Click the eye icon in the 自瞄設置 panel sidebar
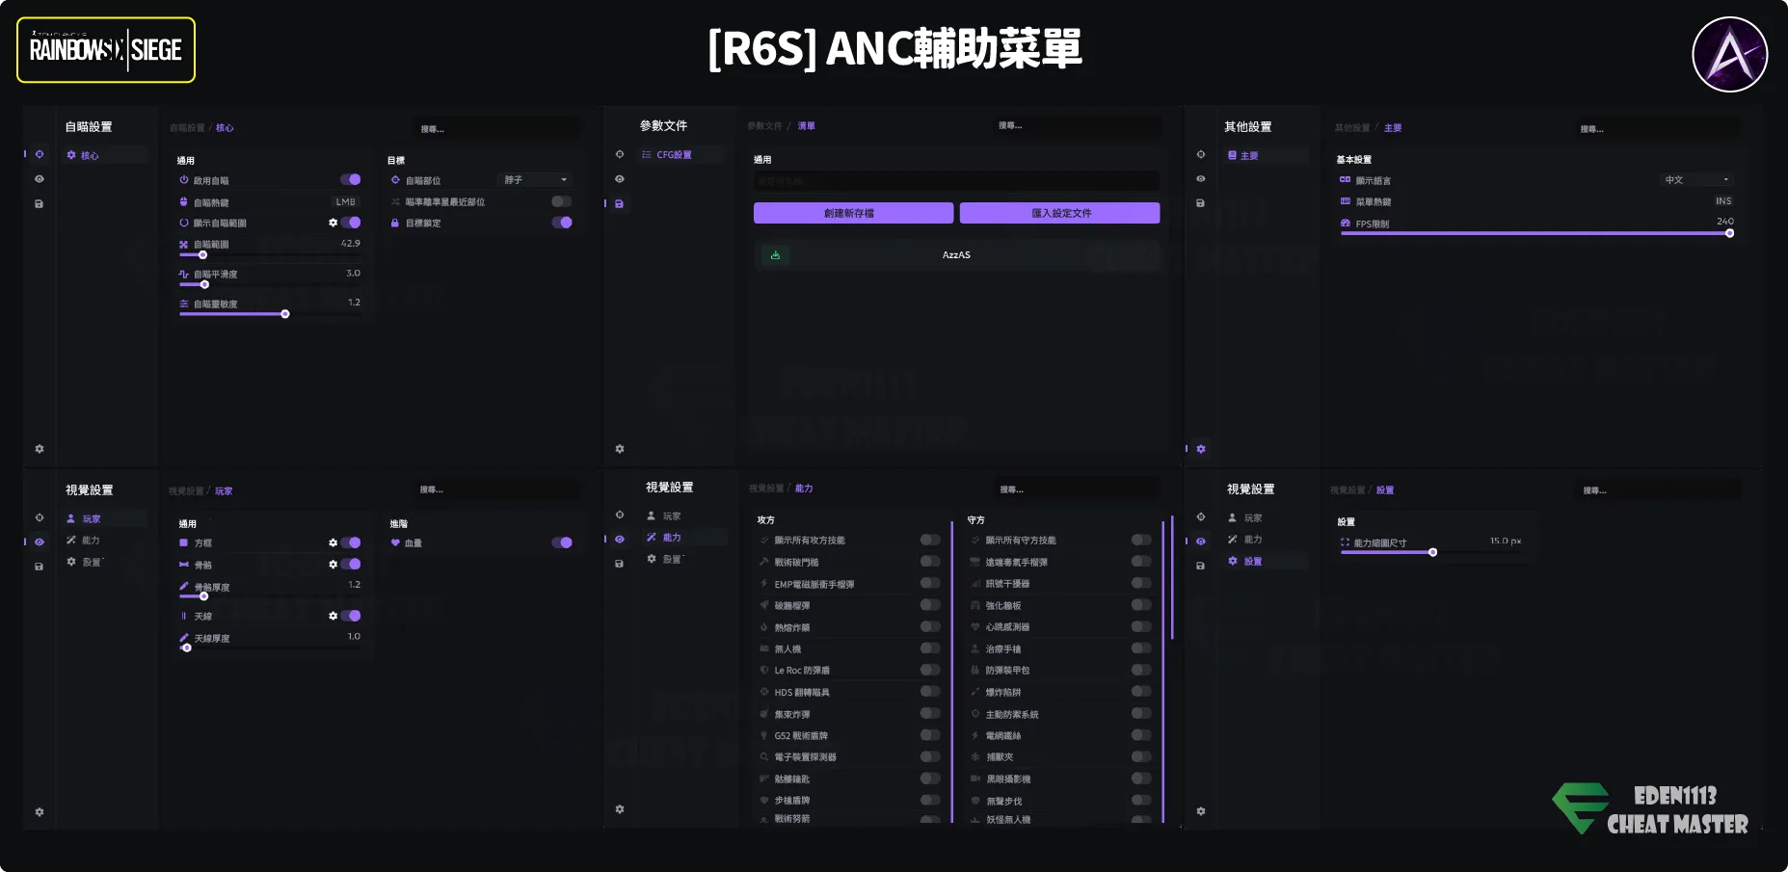The height and width of the screenshot is (872, 1788). pos(40,179)
